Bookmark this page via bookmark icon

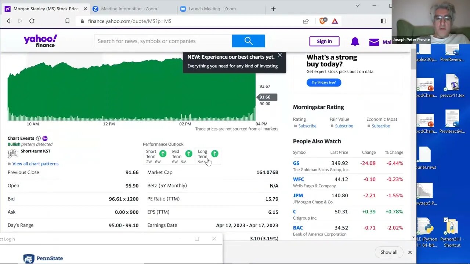tap(67, 21)
